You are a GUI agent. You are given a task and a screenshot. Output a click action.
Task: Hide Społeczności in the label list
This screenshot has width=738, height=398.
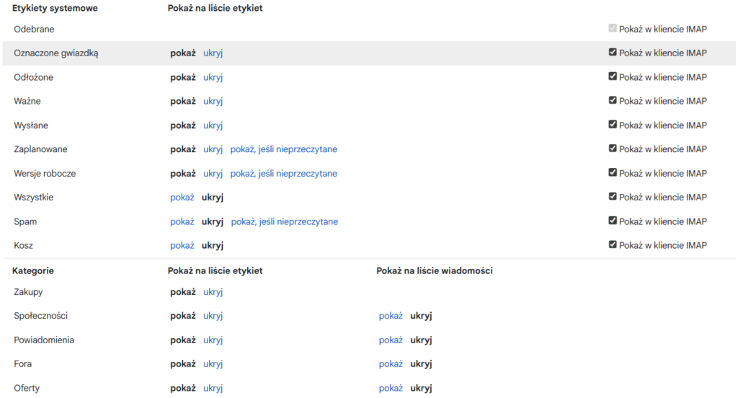point(213,316)
